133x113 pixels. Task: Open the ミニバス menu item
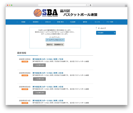[97, 22]
